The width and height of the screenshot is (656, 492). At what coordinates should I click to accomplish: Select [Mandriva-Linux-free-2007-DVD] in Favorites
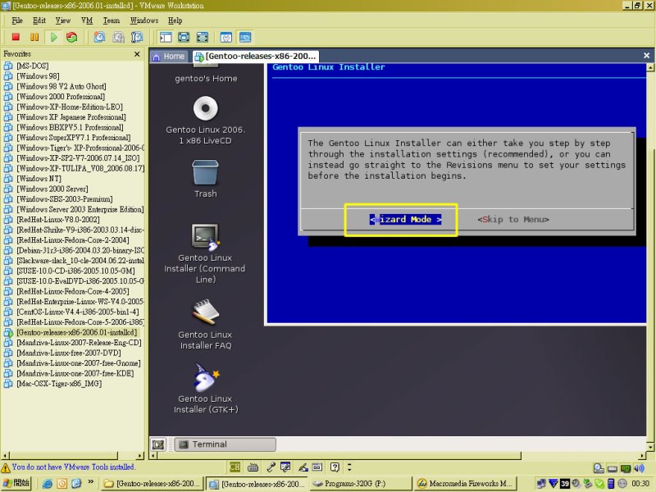[69, 353]
